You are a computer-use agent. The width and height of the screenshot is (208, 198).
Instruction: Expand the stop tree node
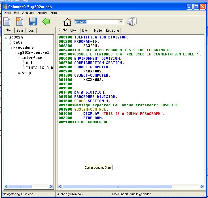pyautogui.click(x=19, y=73)
